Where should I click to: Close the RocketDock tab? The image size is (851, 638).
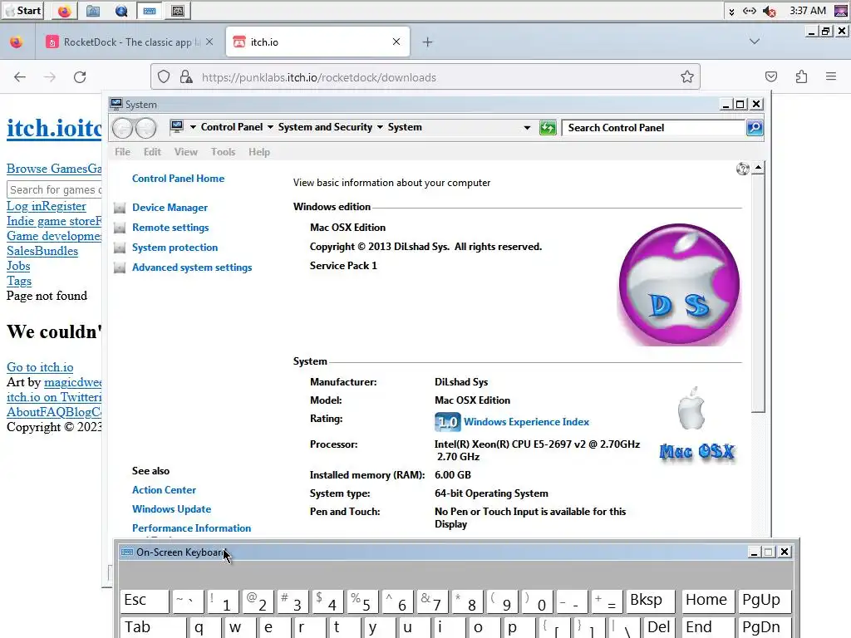coord(209,42)
